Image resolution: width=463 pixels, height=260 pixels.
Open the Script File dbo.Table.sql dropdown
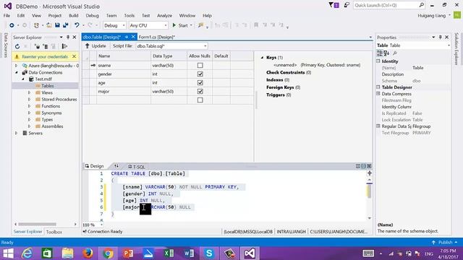tap(171, 46)
